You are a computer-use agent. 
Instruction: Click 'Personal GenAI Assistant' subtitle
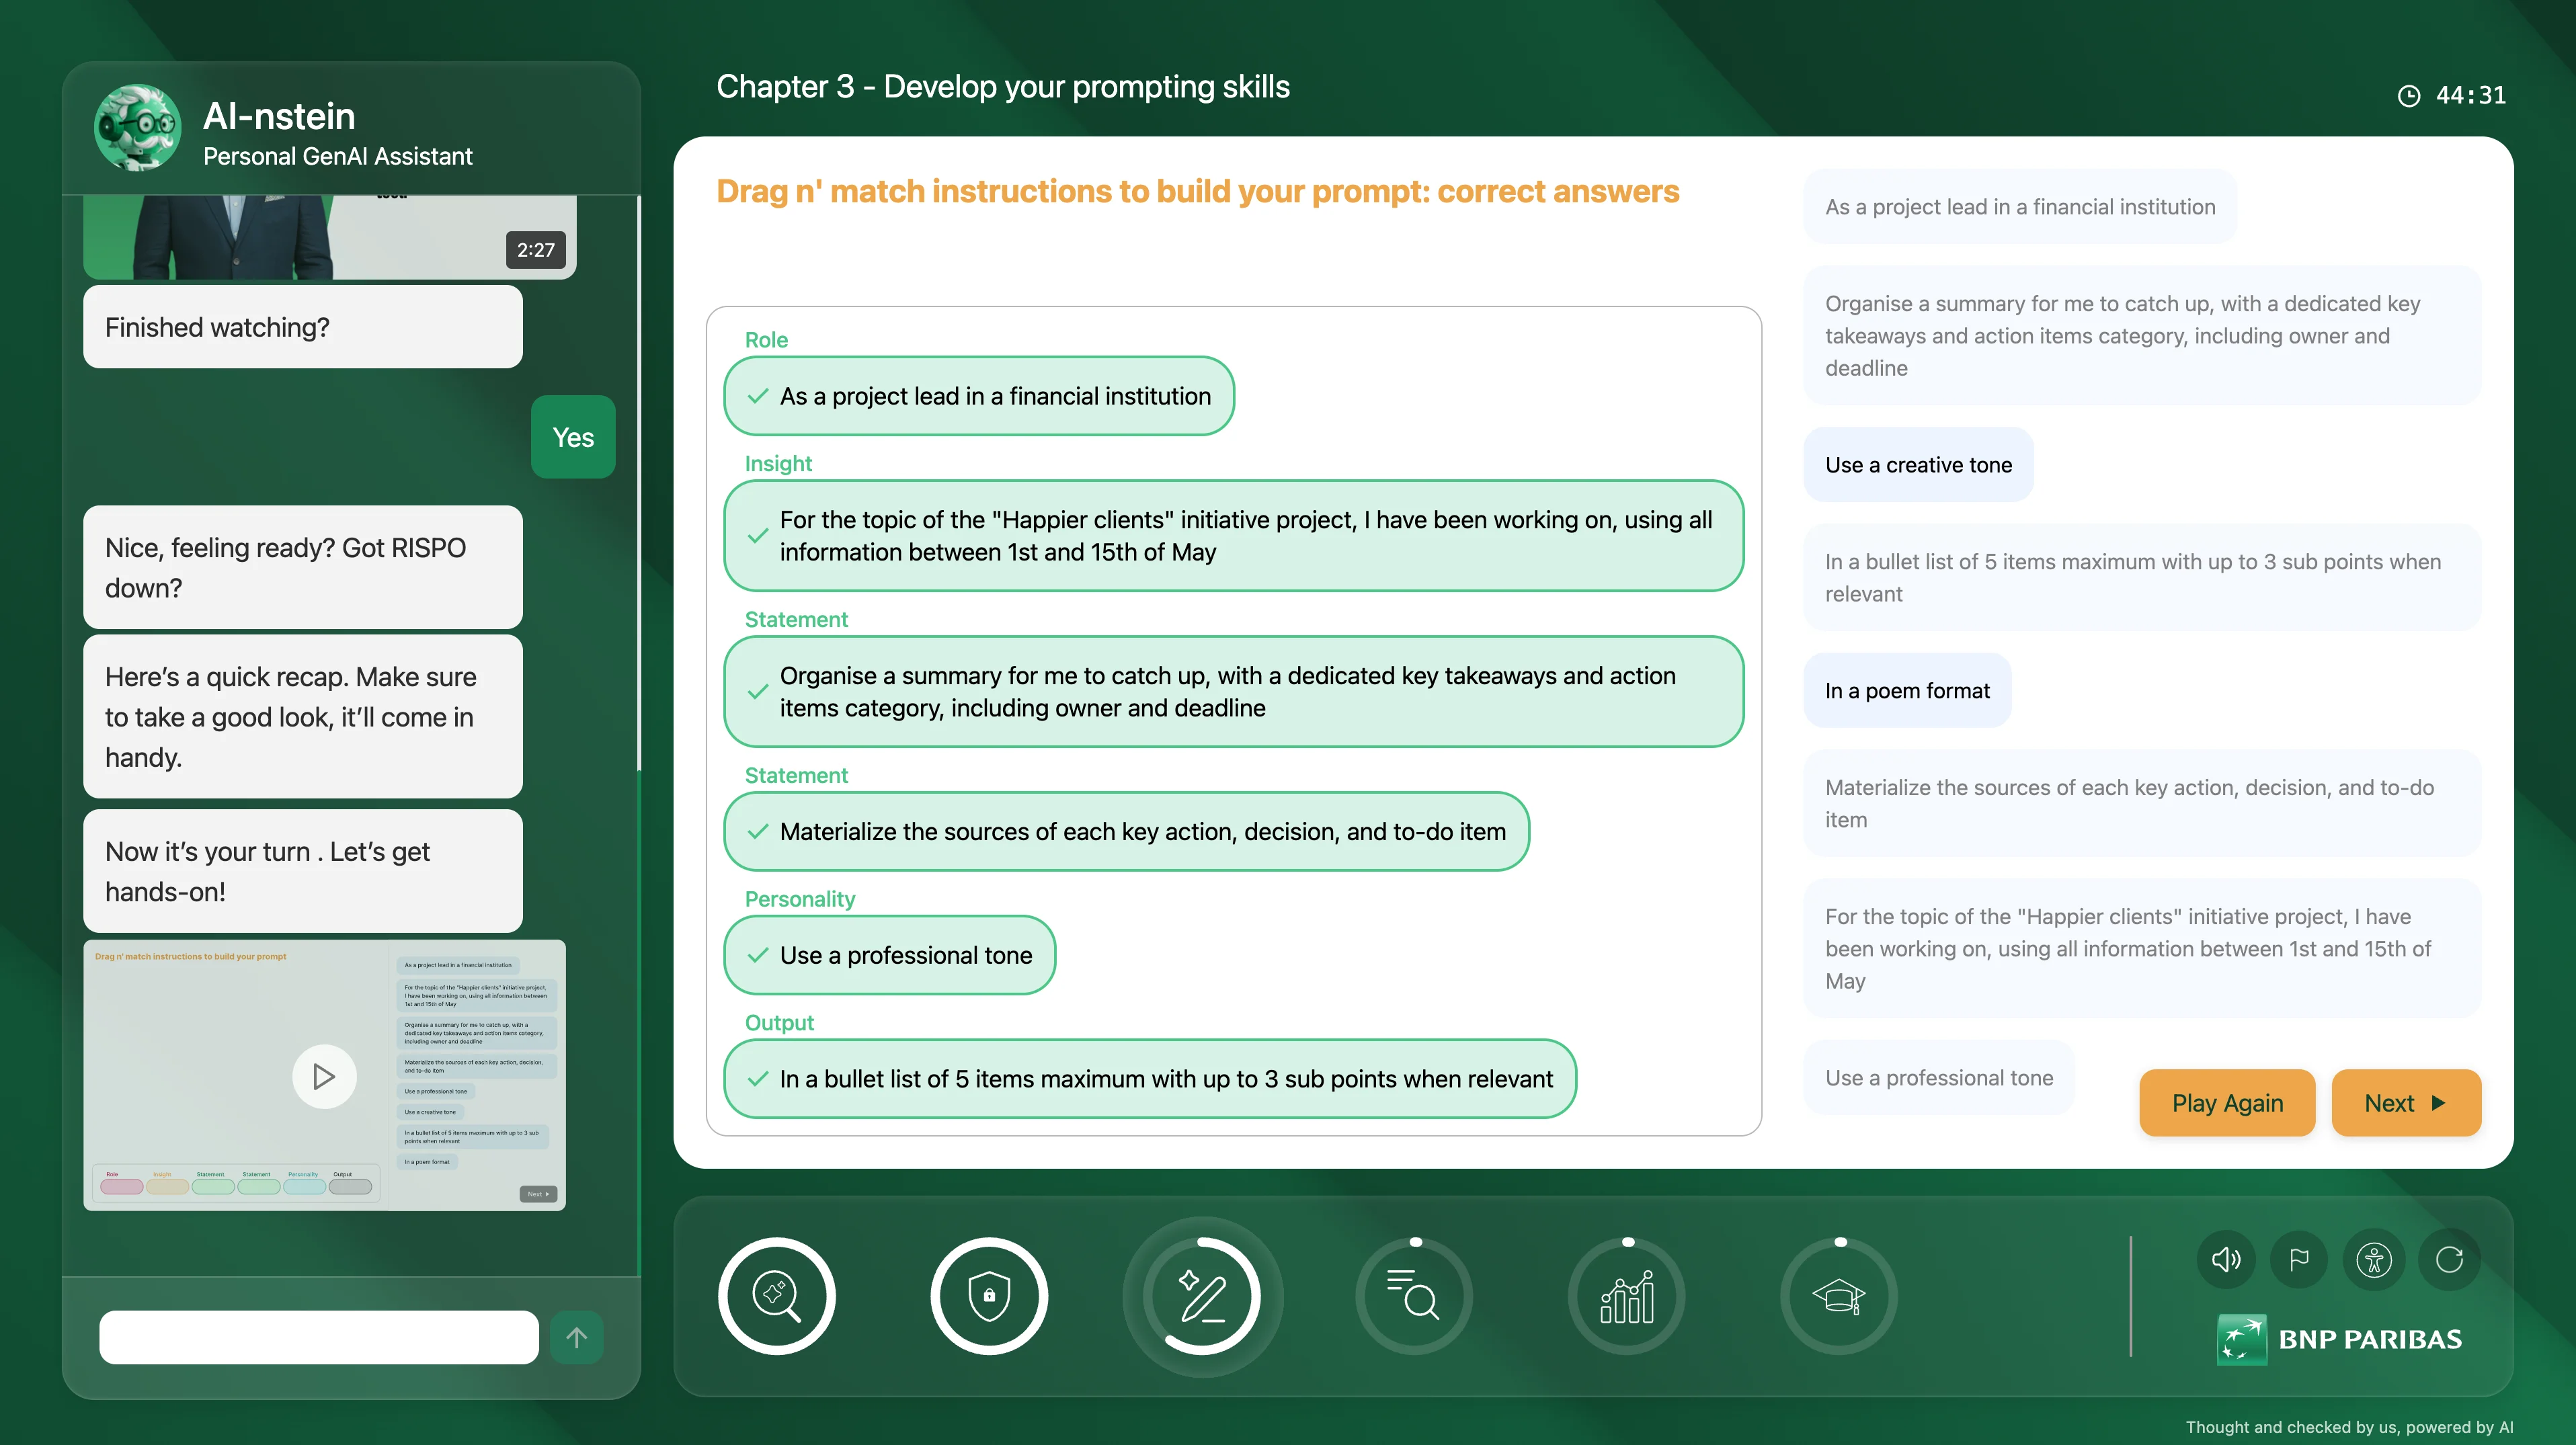pos(338,157)
